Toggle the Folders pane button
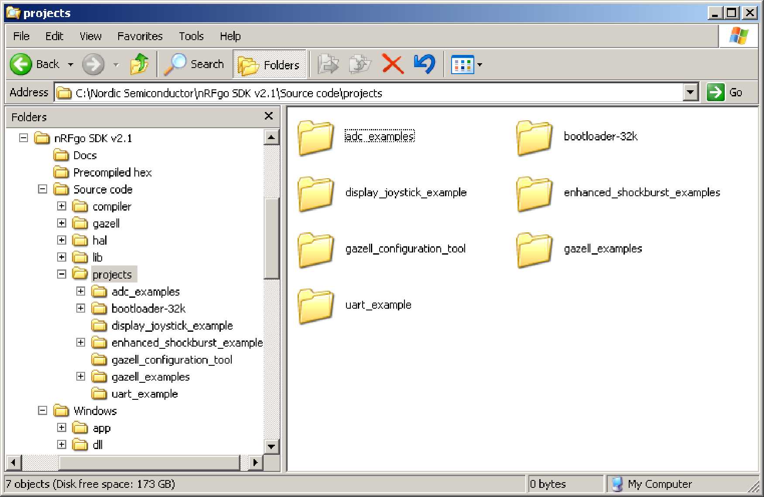Screen dimensions: 764x497 pyautogui.click(x=269, y=65)
